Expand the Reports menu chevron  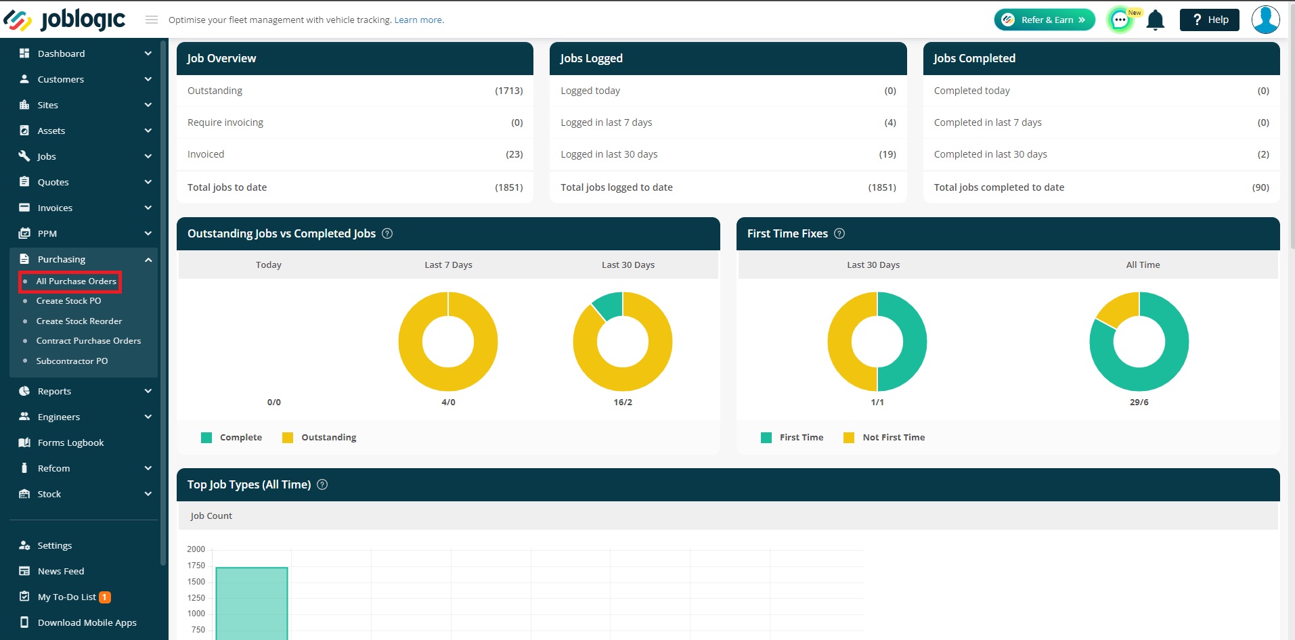148,391
